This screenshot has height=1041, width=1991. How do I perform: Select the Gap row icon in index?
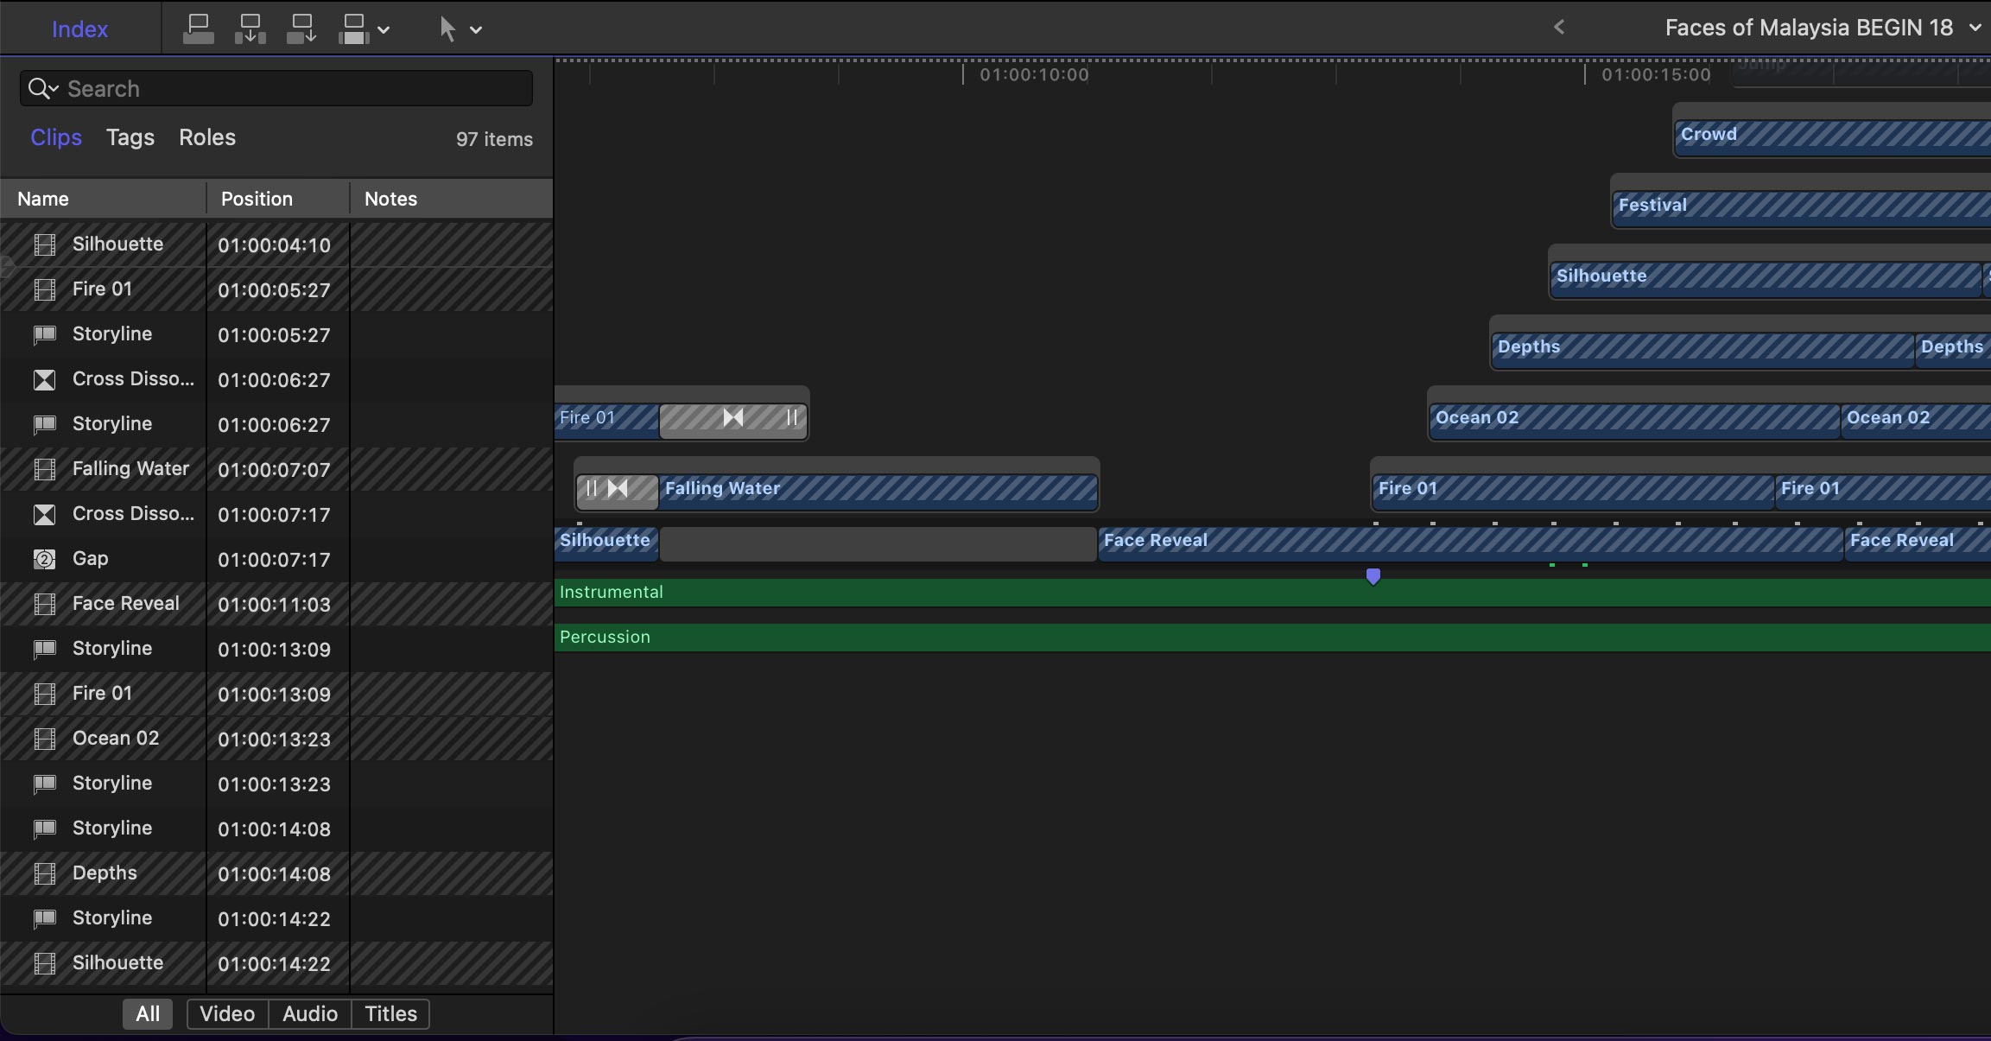click(x=44, y=559)
